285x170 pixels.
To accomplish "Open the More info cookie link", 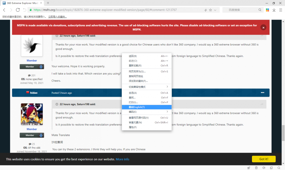I will tap(122, 159).
